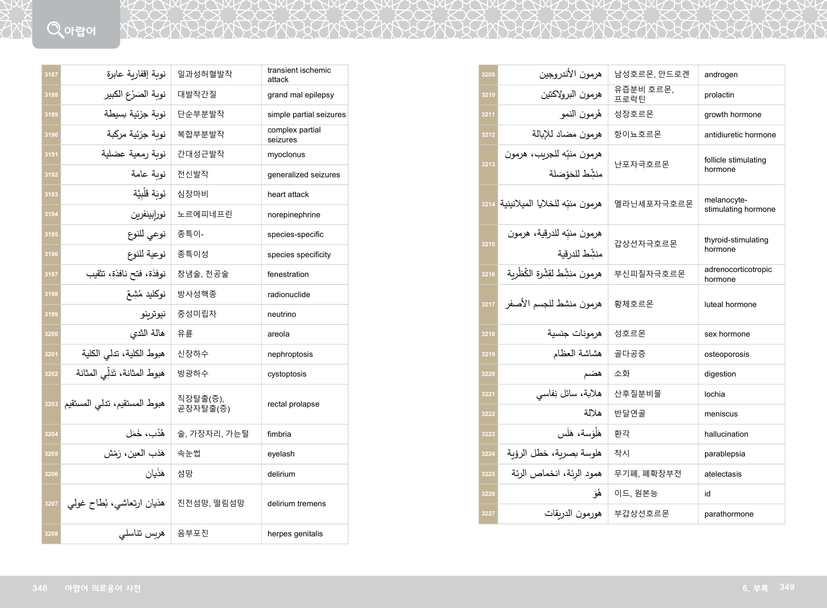This screenshot has height=608, width=827.
Task: Click the '6. 부록' footer section label
Action: pyautogui.click(x=755, y=588)
